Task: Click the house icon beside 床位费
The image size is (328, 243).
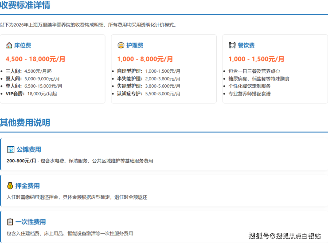Action: click(x=9, y=45)
